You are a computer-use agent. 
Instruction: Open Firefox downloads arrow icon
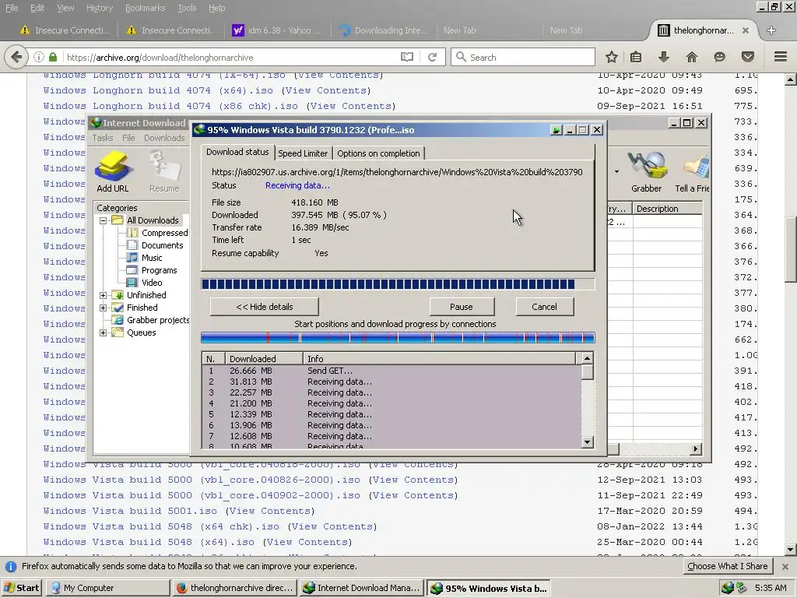(663, 57)
